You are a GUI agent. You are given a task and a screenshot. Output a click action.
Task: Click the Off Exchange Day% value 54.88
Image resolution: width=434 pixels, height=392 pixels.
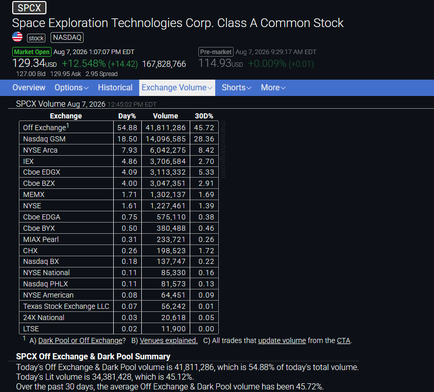coord(127,128)
